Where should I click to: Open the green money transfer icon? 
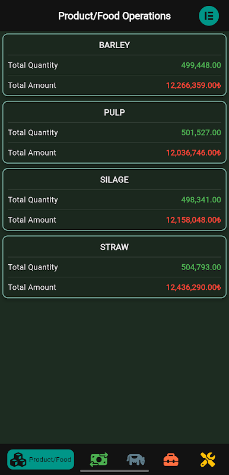coord(99,460)
